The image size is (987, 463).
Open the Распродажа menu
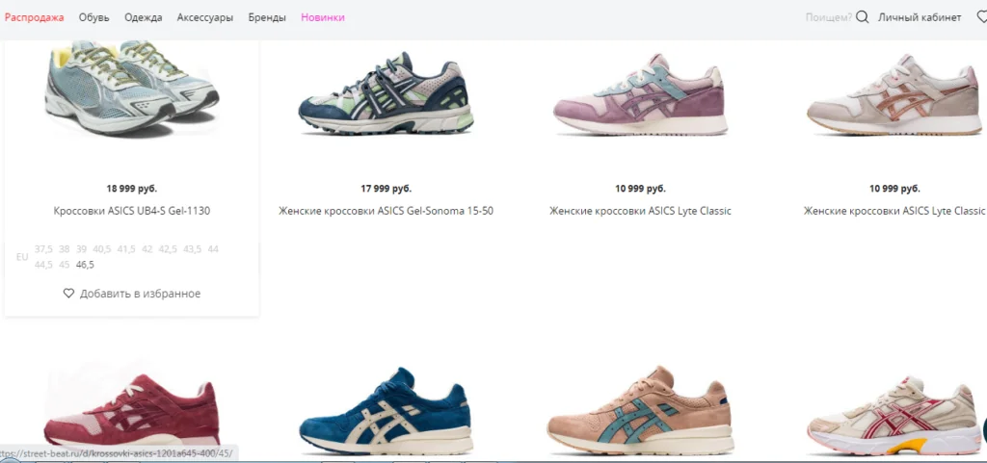[x=34, y=17]
